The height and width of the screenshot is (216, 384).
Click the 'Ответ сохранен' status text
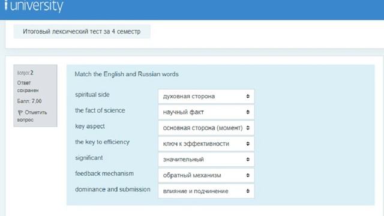point(28,86)
